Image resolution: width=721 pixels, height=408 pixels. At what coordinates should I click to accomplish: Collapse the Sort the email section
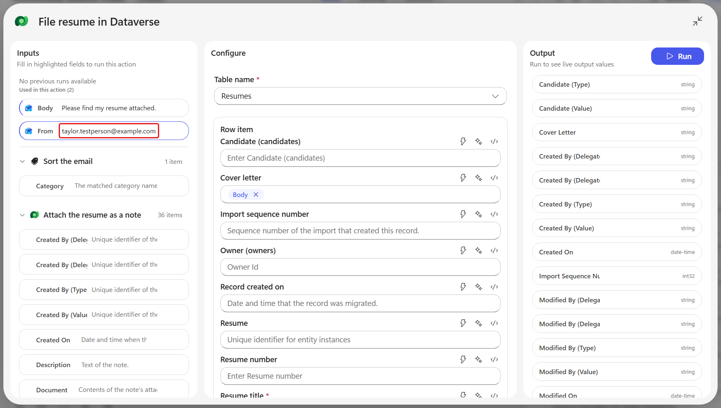tap(22, 161)
